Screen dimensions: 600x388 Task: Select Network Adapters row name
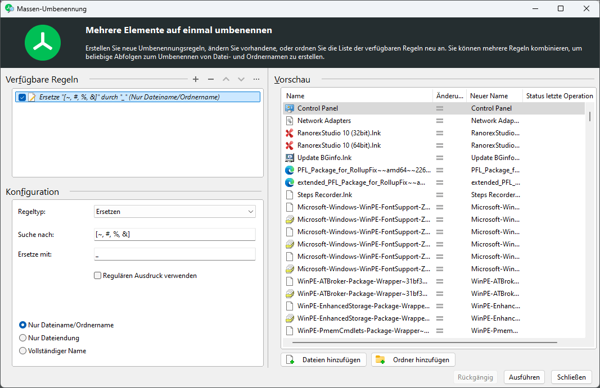[x=324, y=120]
